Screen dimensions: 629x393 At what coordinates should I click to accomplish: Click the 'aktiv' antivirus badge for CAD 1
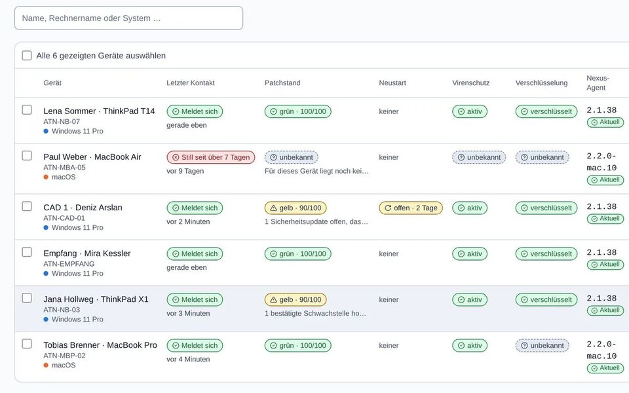470,208
